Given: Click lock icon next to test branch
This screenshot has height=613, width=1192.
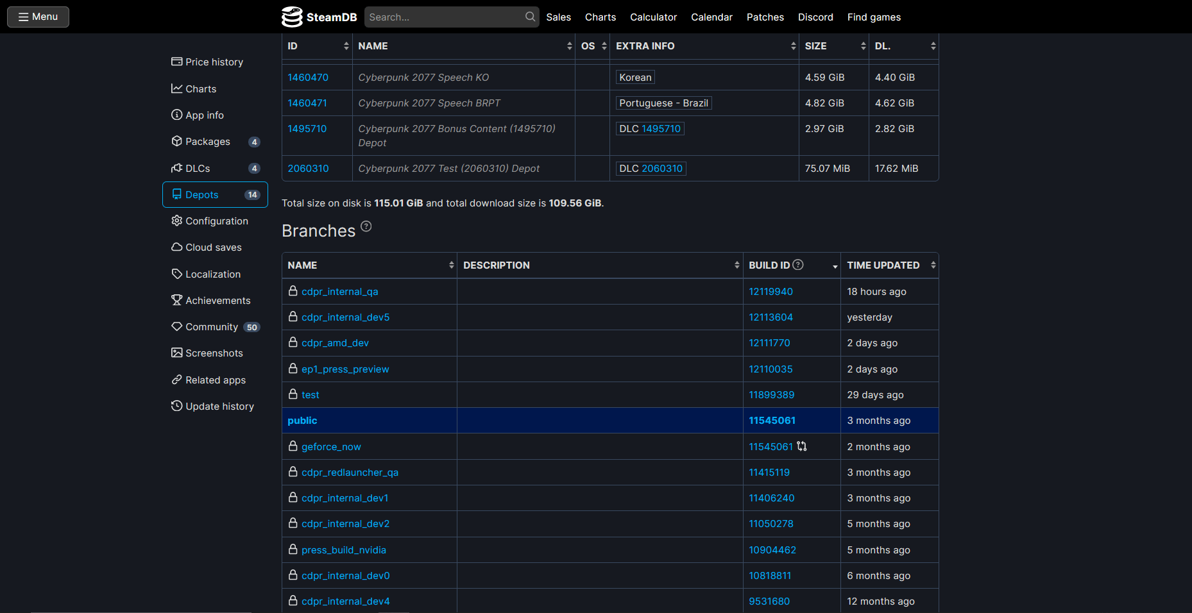Looking at the screenshot, I should tap(293, 394).
